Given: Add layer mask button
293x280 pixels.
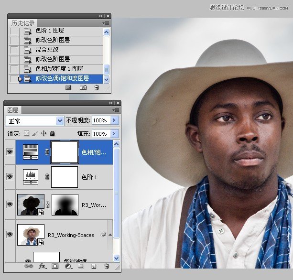Looking at the screenshot, I should pos(55,266).
